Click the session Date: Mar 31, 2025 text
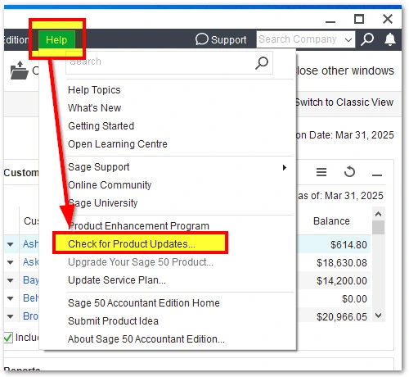 coord(345,135)
